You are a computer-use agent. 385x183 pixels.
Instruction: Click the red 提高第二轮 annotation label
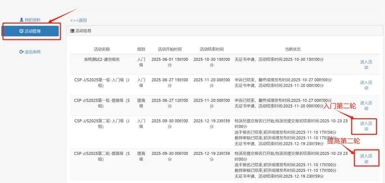click(x=343, y=141)
